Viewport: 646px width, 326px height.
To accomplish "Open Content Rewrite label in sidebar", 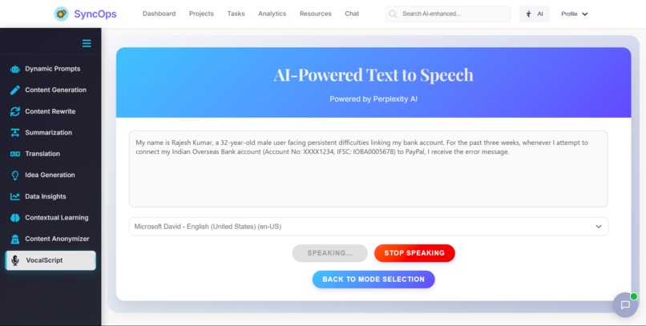I will click(50, 111).
